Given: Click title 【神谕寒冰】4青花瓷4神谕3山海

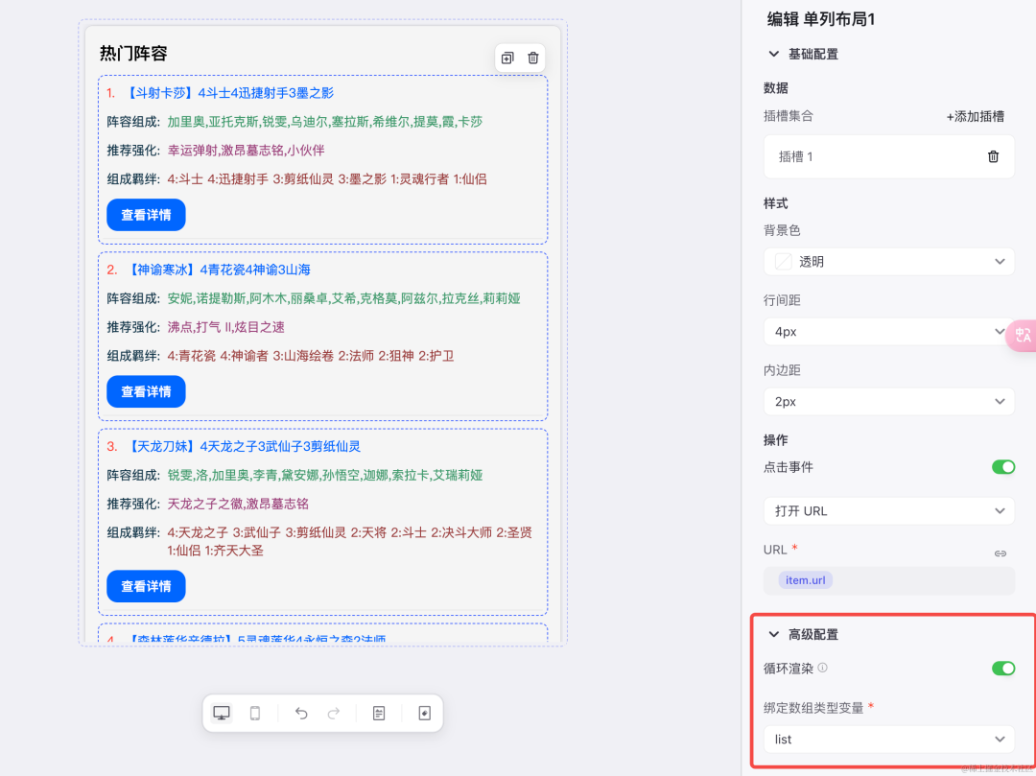Looking at the screenshot, I should point(218,270).
